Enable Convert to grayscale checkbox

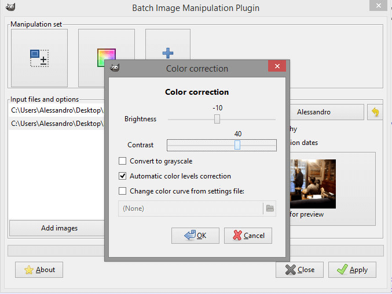(122, 161)
